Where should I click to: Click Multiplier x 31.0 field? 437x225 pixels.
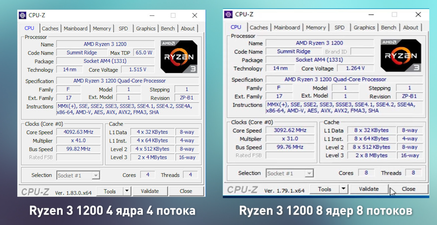pos(290,139)
